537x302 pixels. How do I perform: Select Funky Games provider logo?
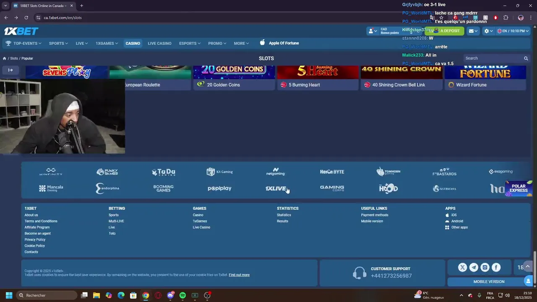click(x=107, y=172)
